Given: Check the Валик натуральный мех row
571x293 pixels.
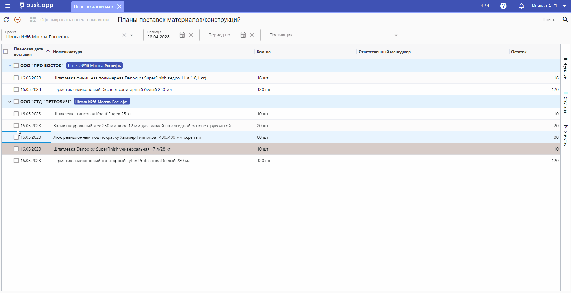Looking at the screenshot, I should [x=16, y=126].
